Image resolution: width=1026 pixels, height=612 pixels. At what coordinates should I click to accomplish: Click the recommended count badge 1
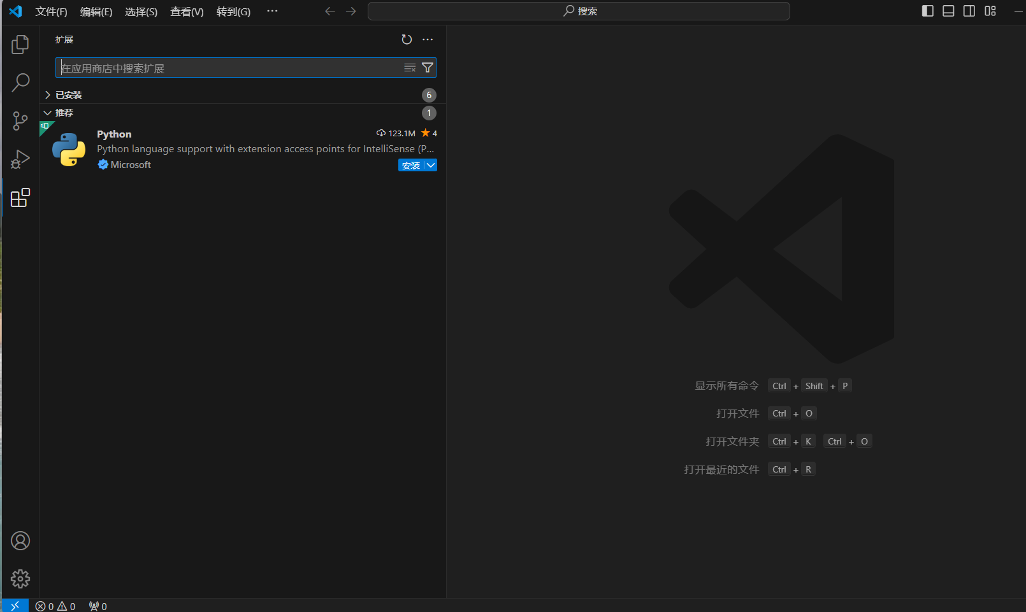click(429, 113)
